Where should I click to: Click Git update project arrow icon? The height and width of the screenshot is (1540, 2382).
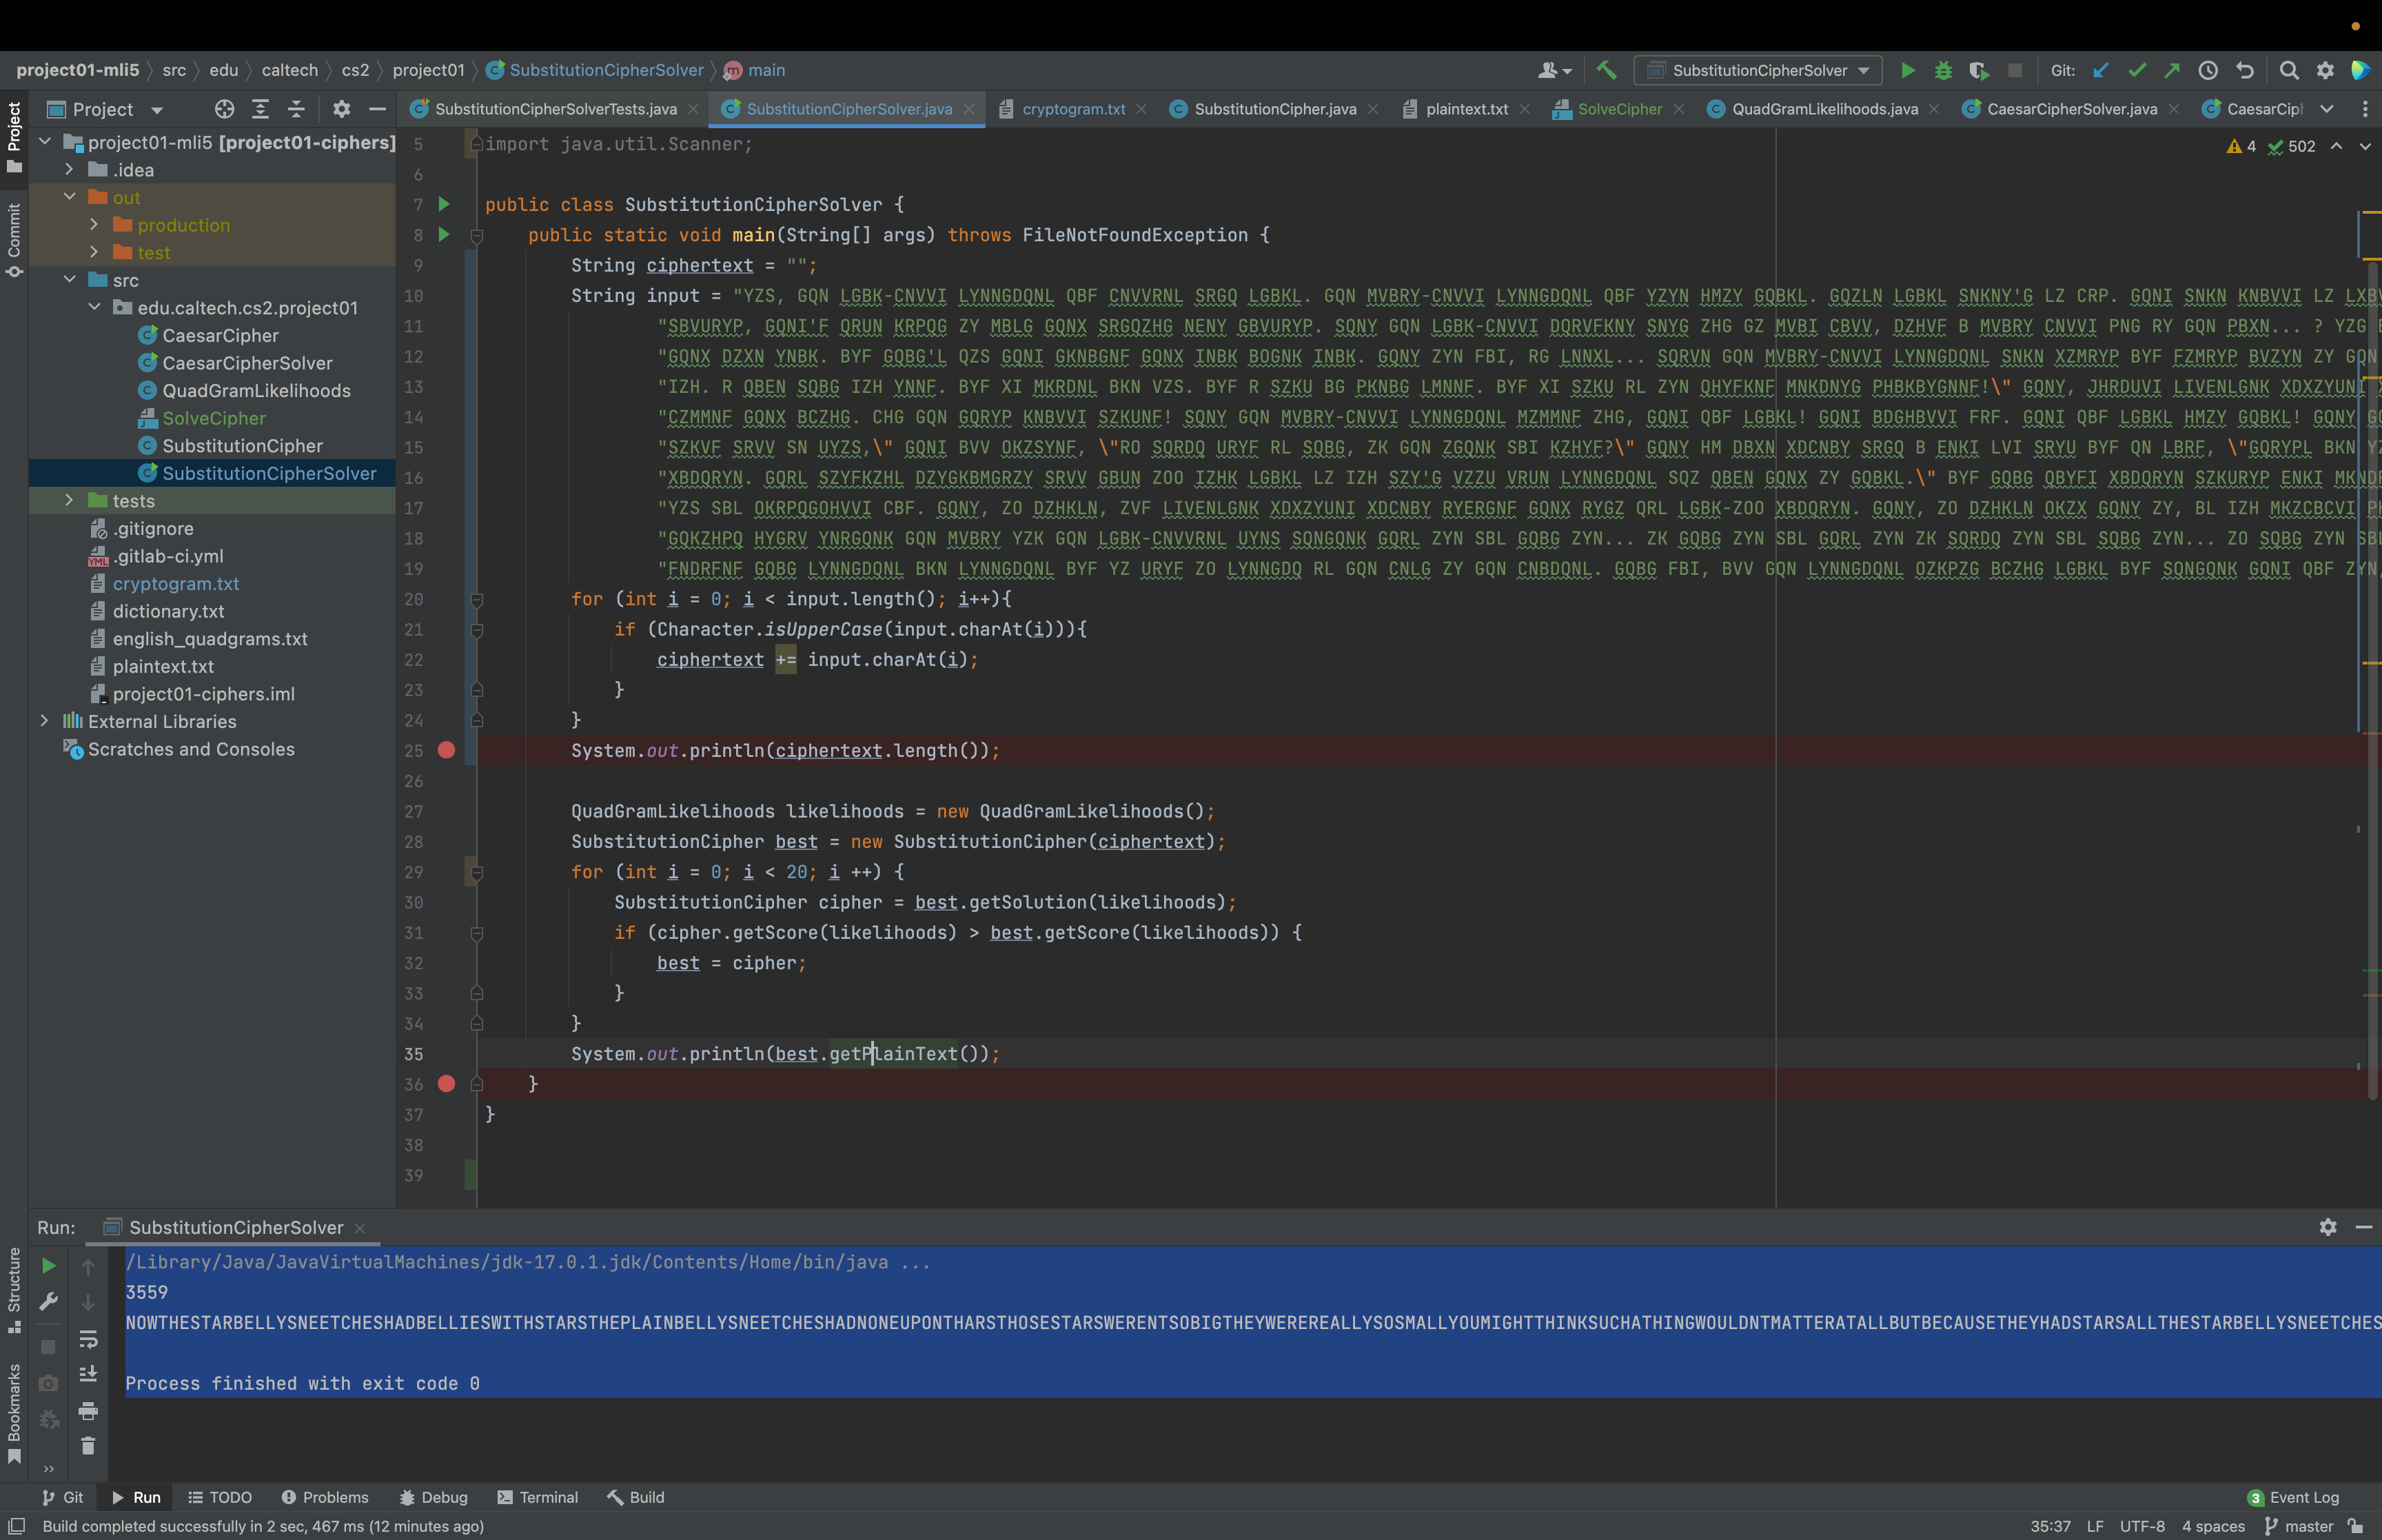[x=2100, y=70]
